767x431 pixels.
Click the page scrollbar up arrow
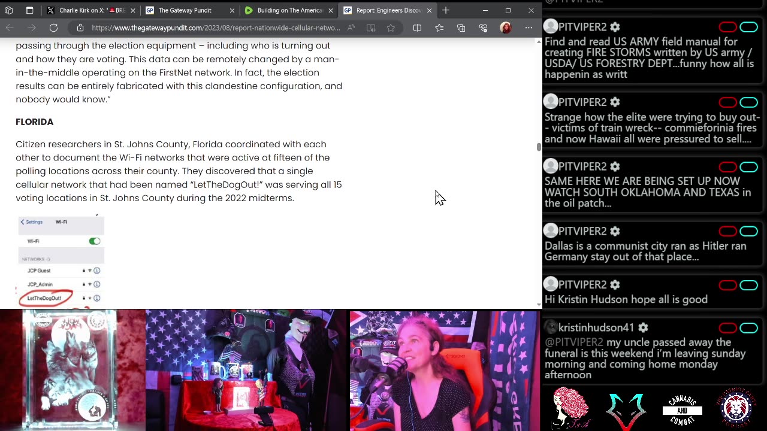tap(539, 41)
